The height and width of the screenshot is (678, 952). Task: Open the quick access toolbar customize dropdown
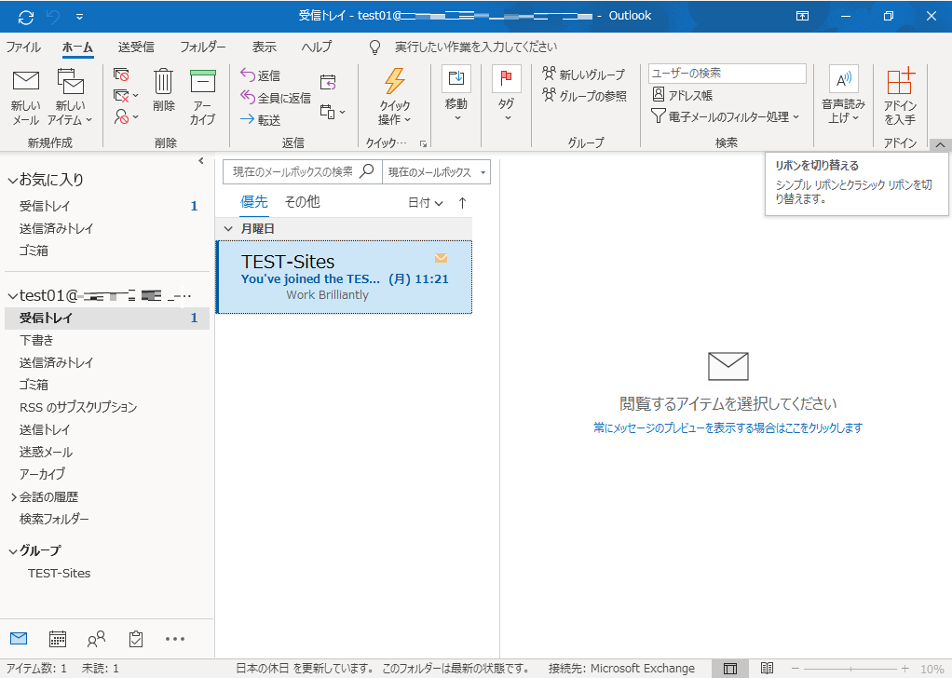(79, 17)
